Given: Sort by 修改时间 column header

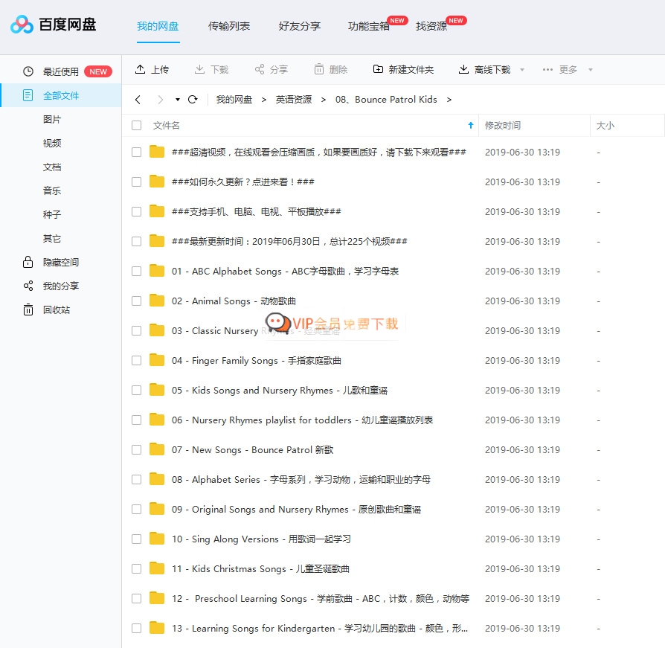Looking at the screenshot, I should (503, 126).
